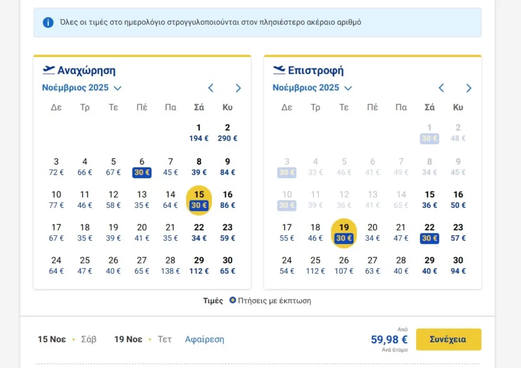The width and height of the screenshot is (521, 368).
Task: Go to previous month in return calendar
Action: tap(441, 88)
